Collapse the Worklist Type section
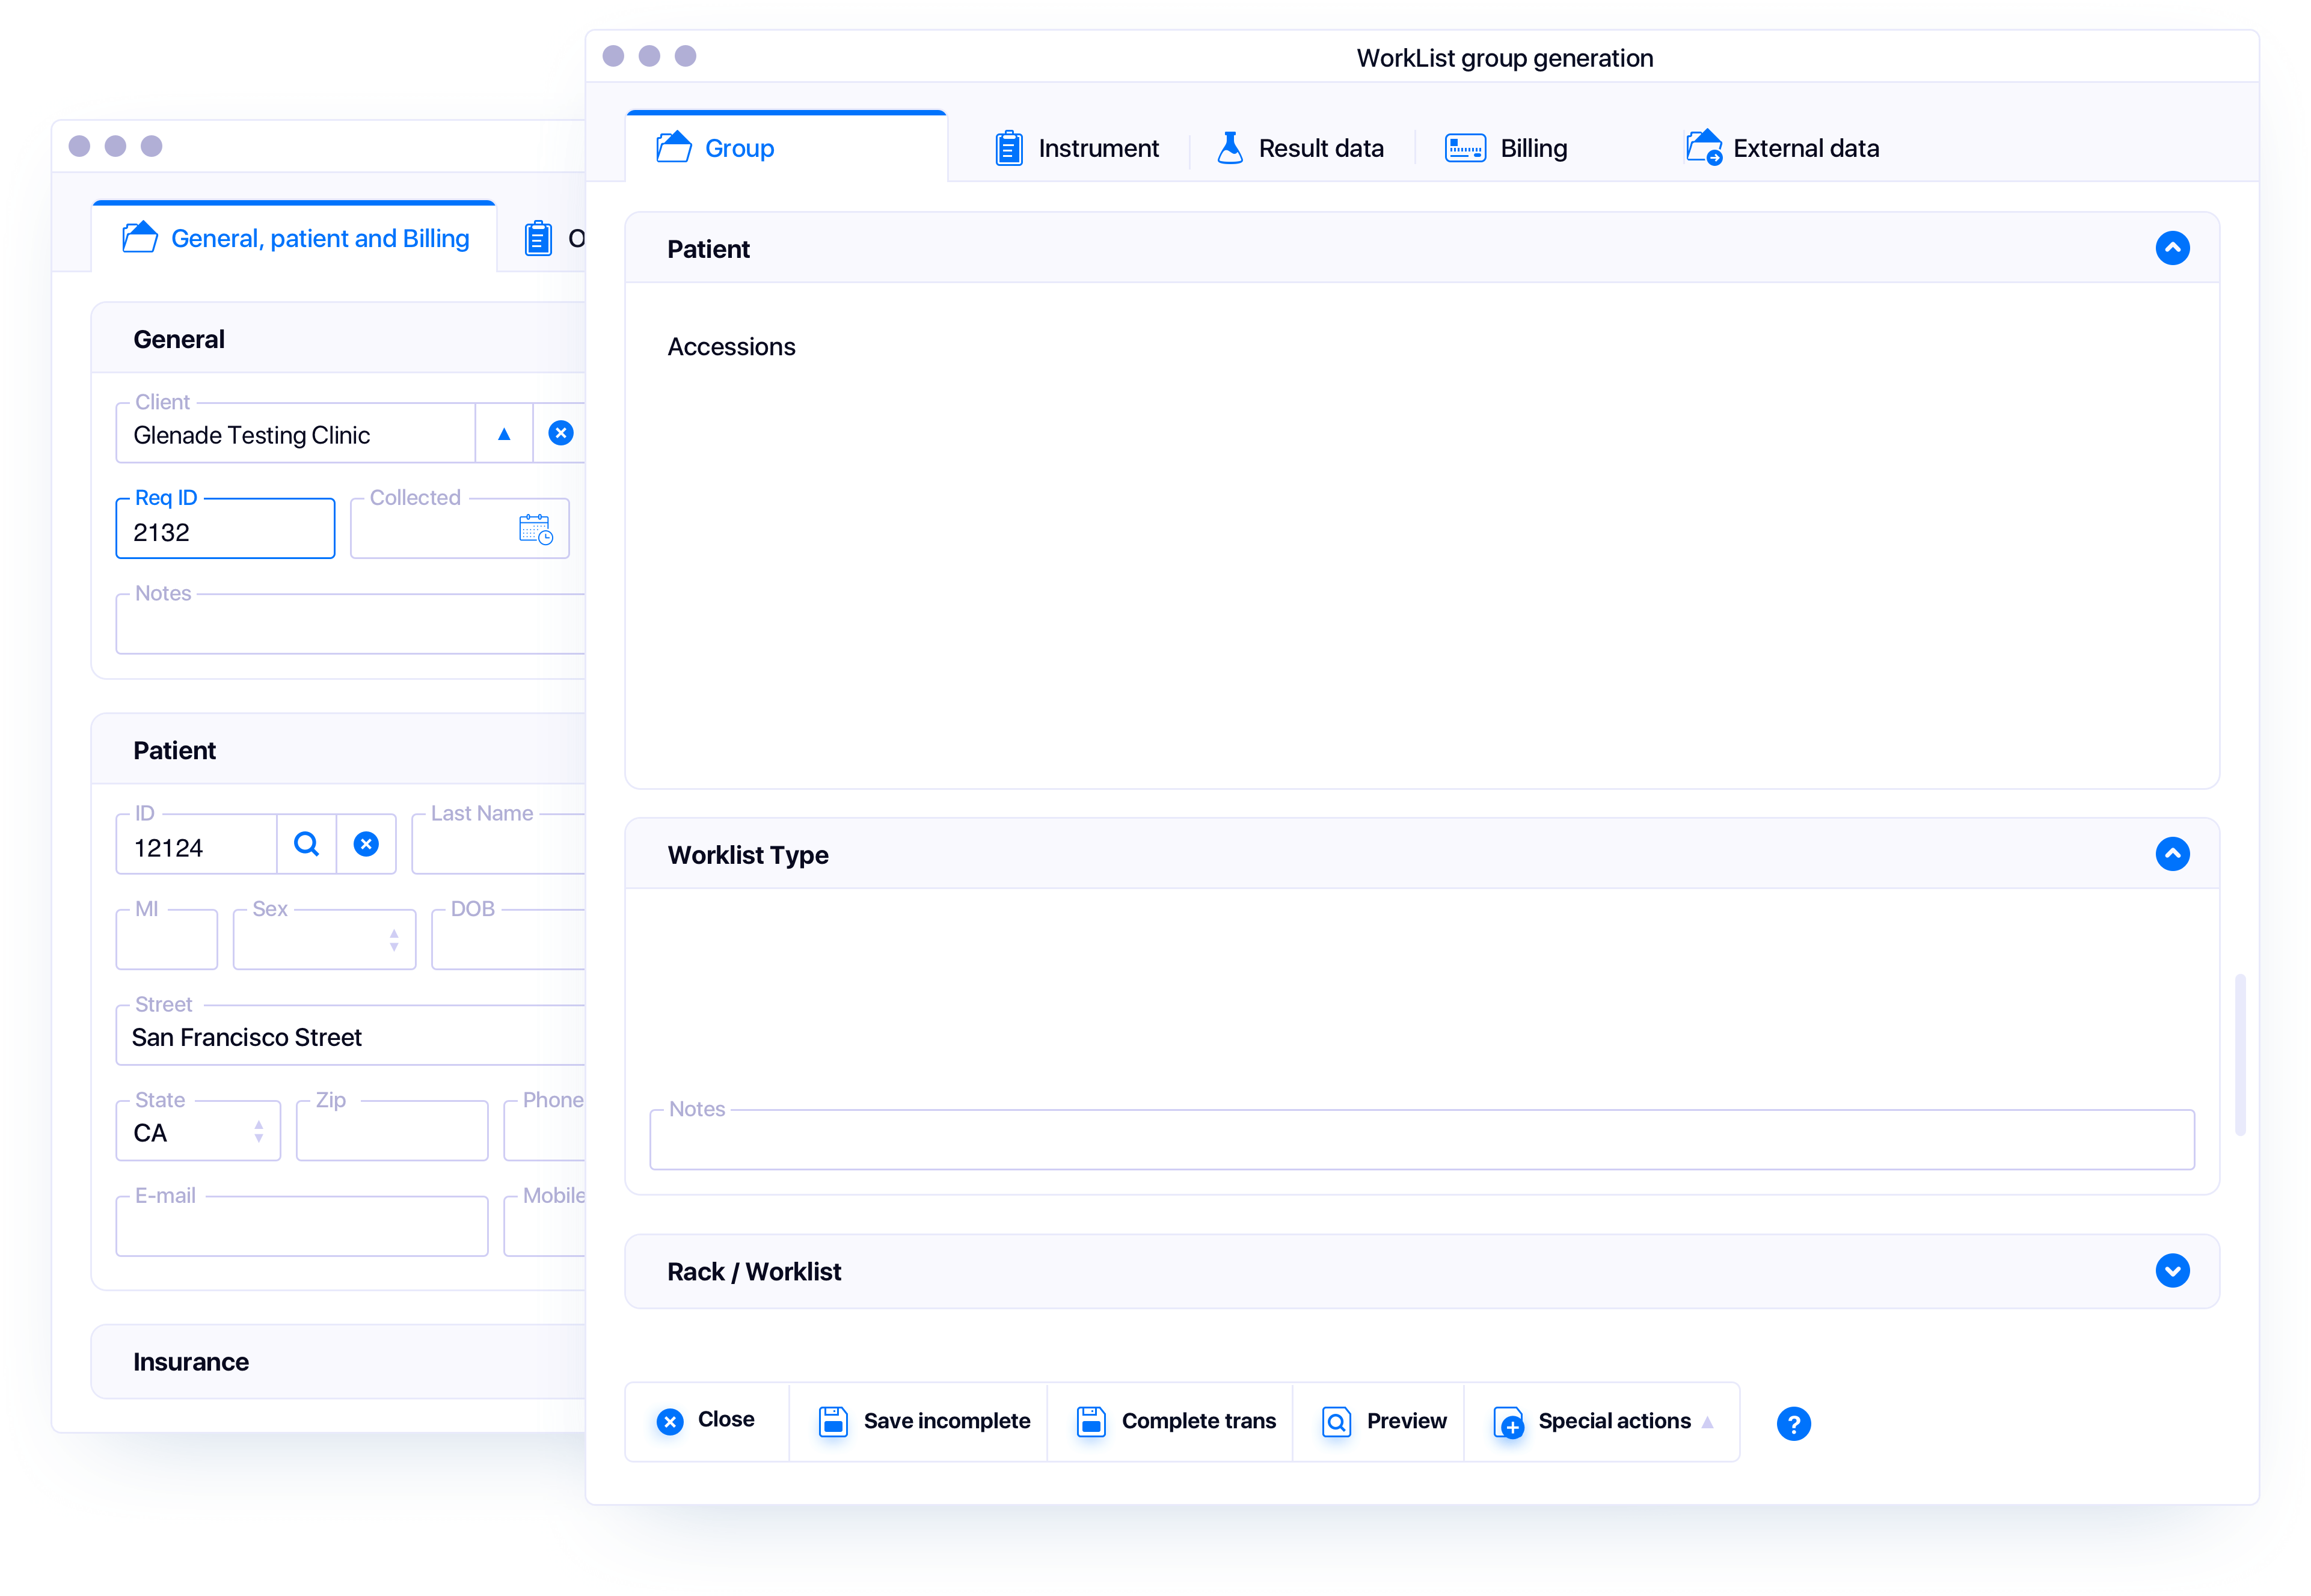This screenshot has width=2311, height=1596. (x=2172, y=853)
